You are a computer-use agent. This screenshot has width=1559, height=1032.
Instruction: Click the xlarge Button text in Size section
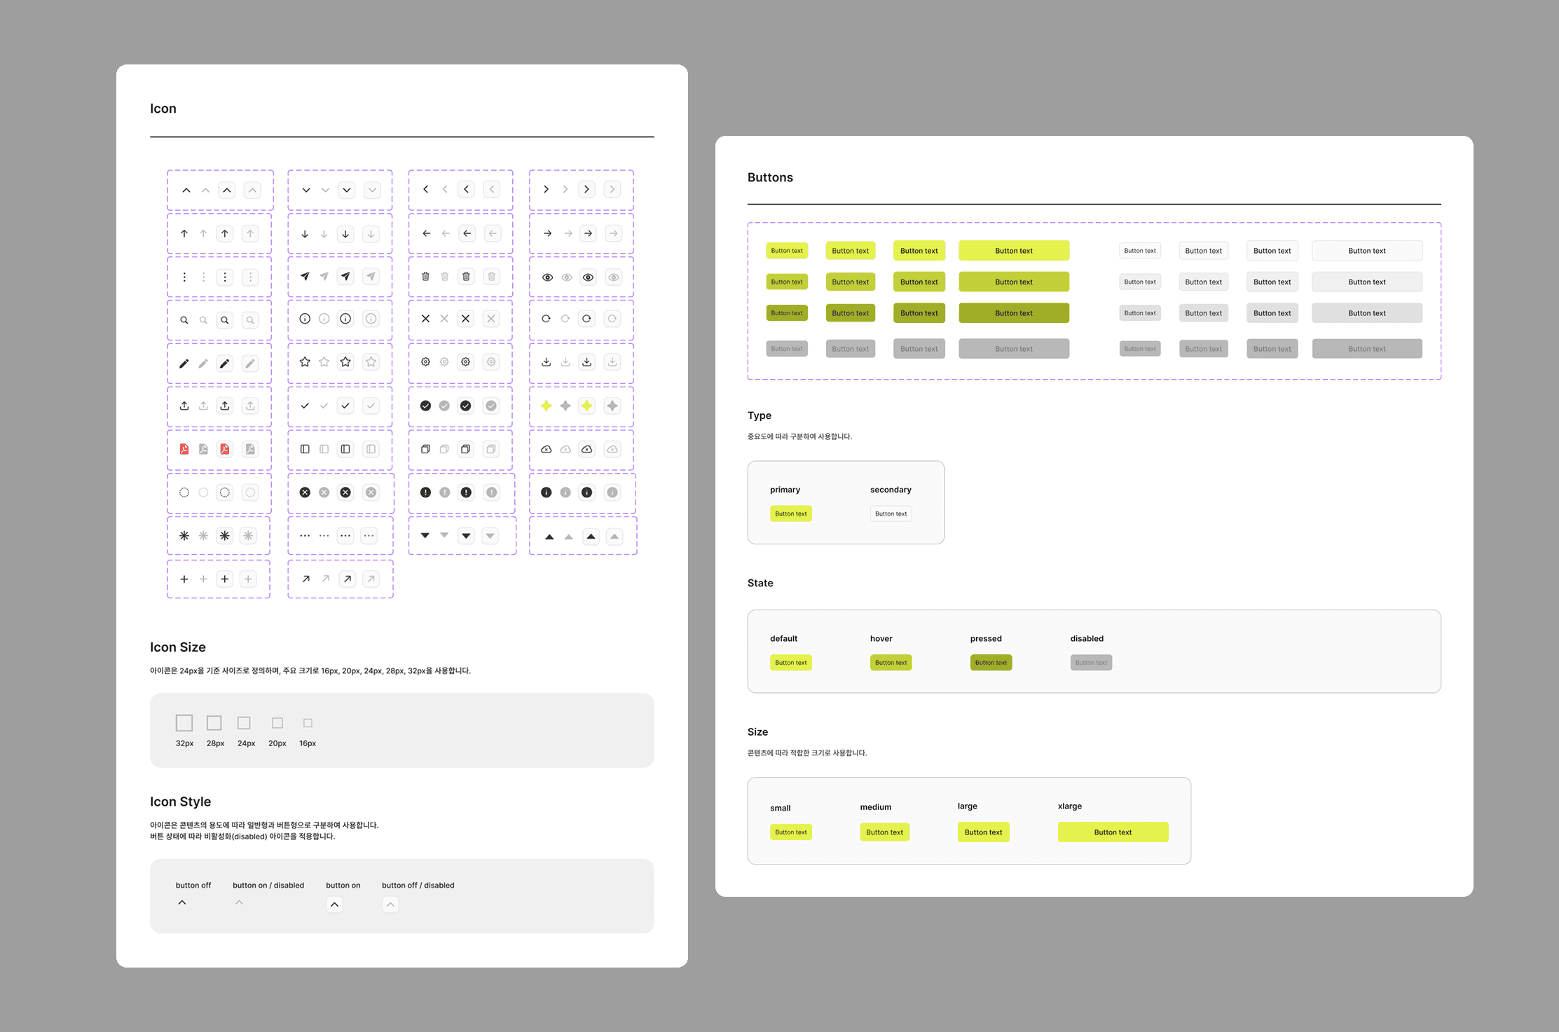pos(1113,832)
